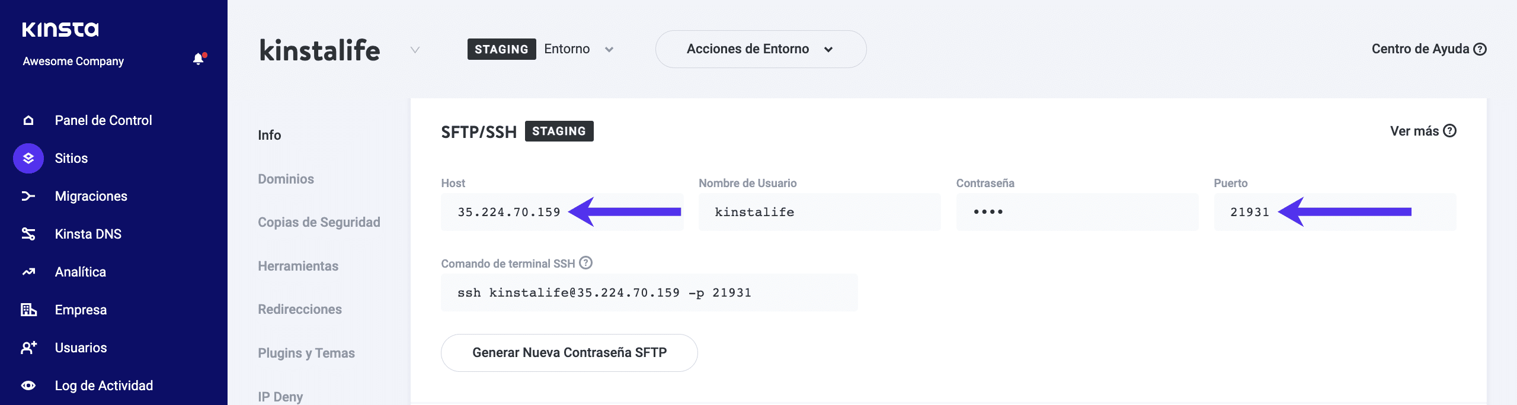Click the SSH terminal command field
Viewport: 1517px width, 405px height.
pyautogui.click(x=649, y=292)
